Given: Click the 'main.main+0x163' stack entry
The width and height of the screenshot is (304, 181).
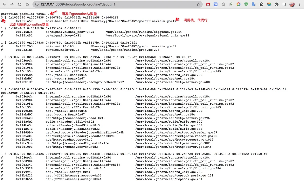Looking at the screenshot, I should pyautogui.click(x=60, y=46).
